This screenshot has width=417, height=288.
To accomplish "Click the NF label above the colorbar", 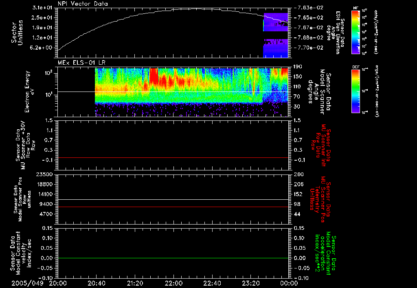I will tap(356, 8).
